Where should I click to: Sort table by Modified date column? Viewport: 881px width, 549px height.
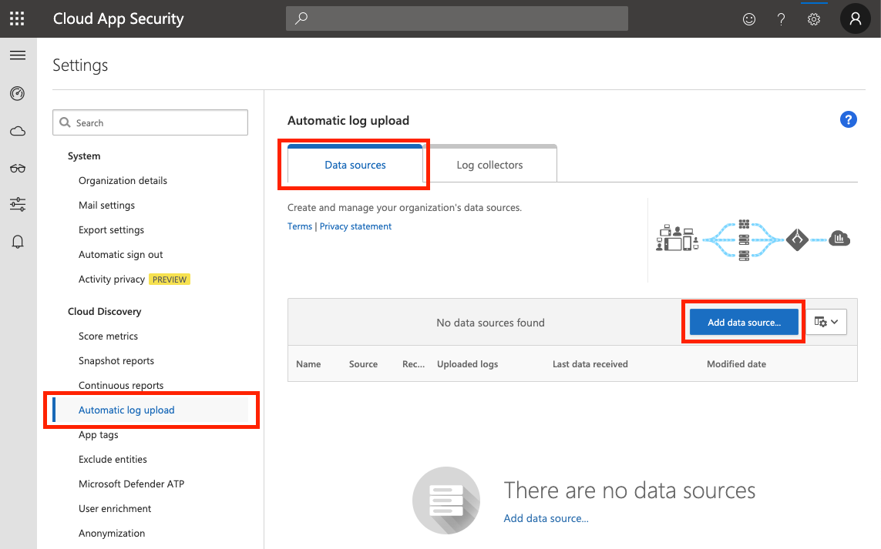click(x=736, y=363)
